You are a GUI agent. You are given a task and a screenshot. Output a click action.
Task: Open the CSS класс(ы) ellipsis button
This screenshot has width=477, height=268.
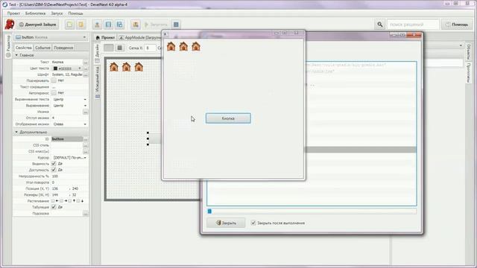coord(86,151)
